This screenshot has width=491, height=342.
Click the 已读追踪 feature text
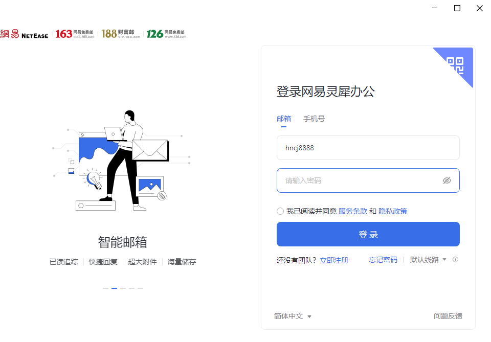pyautogui.click(x=64, y=262)
